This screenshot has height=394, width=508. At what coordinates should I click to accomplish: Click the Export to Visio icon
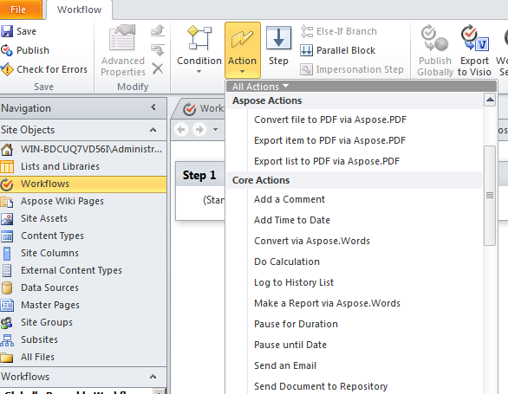(475, 38)
